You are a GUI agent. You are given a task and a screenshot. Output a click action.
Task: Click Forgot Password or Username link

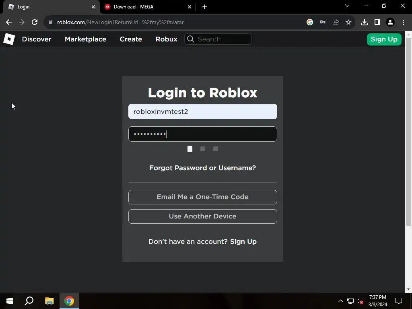tap(203, 168)
